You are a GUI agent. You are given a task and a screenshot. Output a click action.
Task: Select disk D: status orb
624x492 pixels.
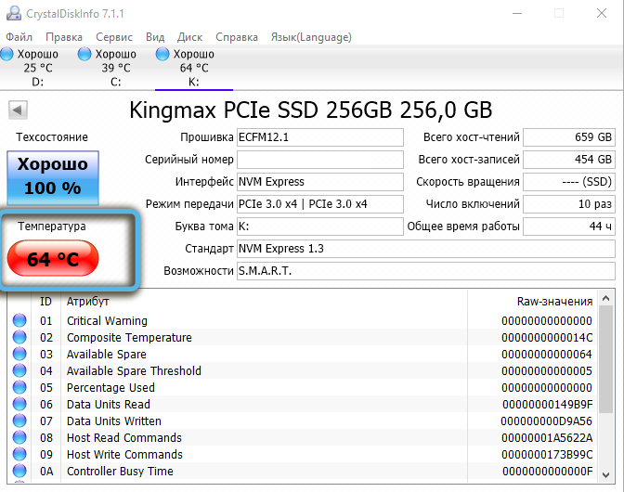click(7, 55)
